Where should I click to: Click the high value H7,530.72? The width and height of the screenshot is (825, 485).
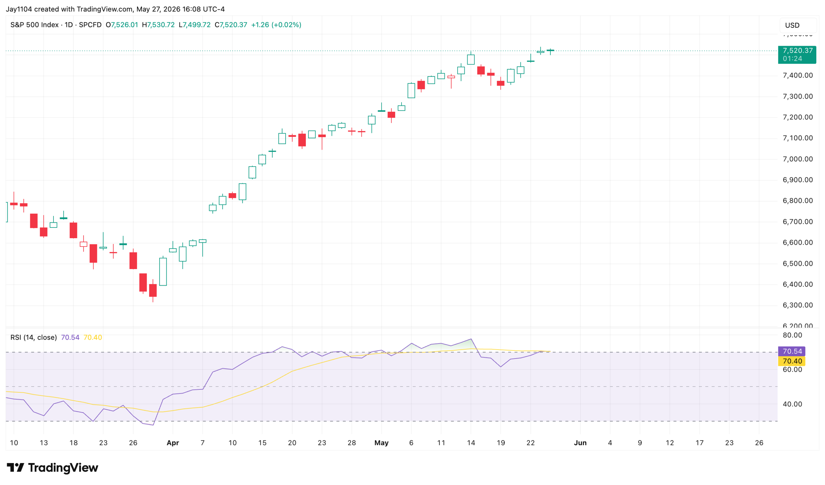158,25
